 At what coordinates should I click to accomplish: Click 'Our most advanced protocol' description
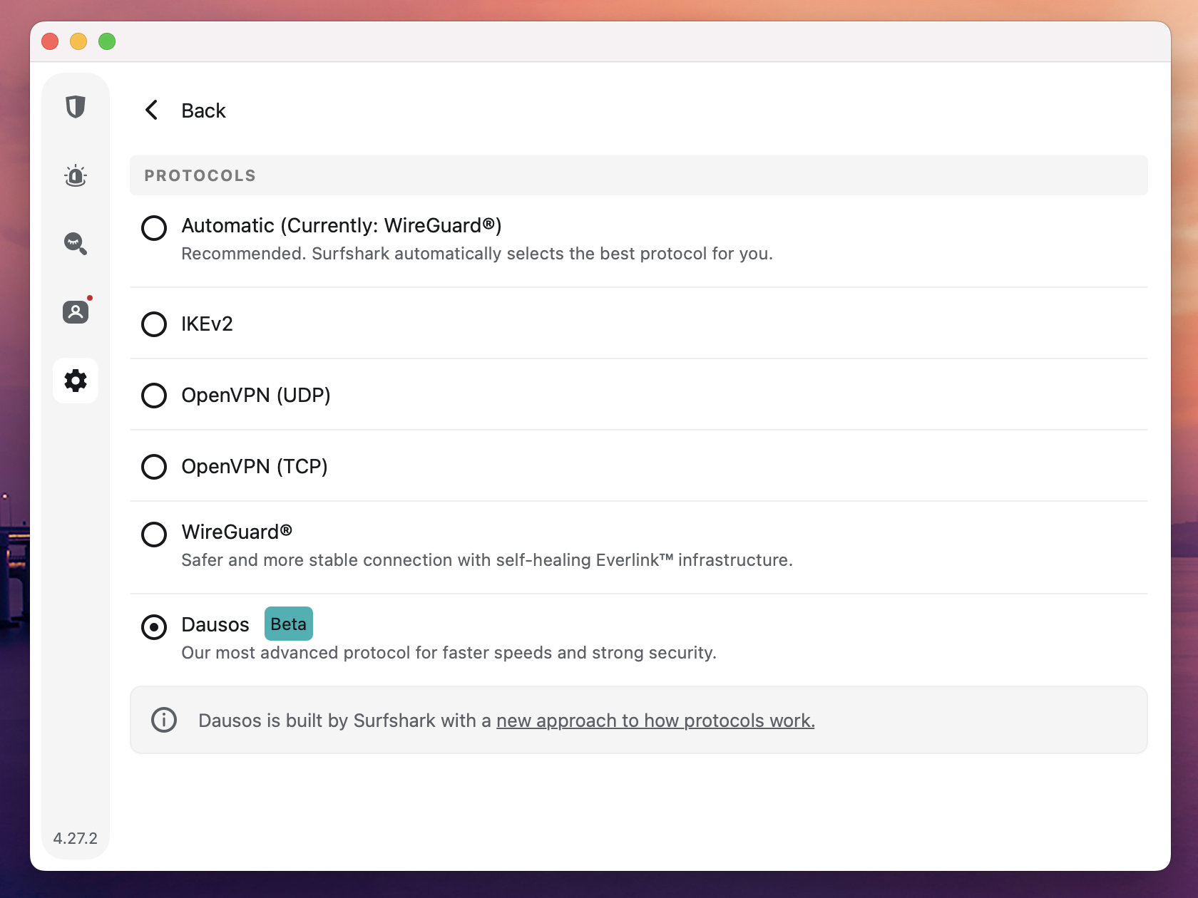point(449,653)
